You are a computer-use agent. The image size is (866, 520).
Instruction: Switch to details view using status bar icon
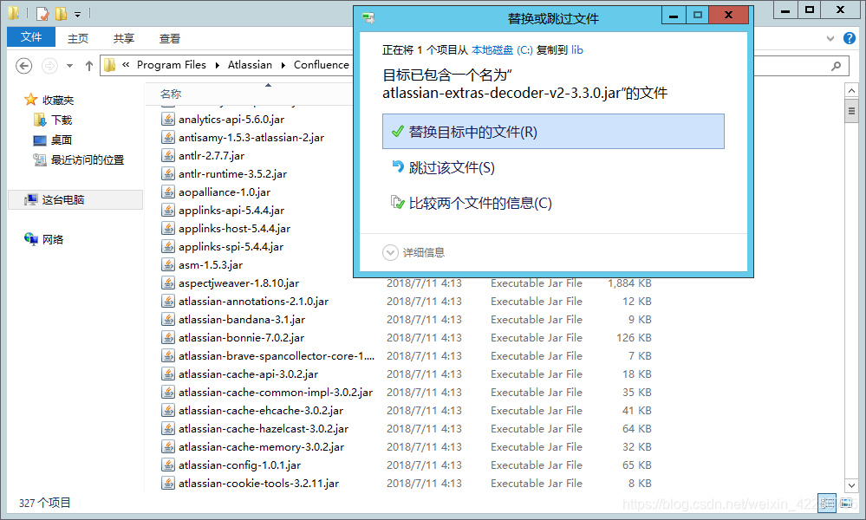coord(826,503)
